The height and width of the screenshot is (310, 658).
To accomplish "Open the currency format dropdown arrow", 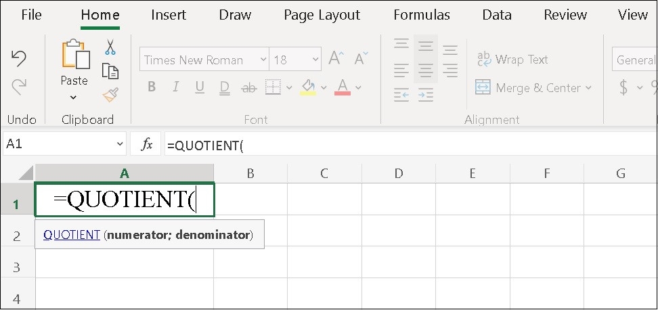I will pos(640,88).
